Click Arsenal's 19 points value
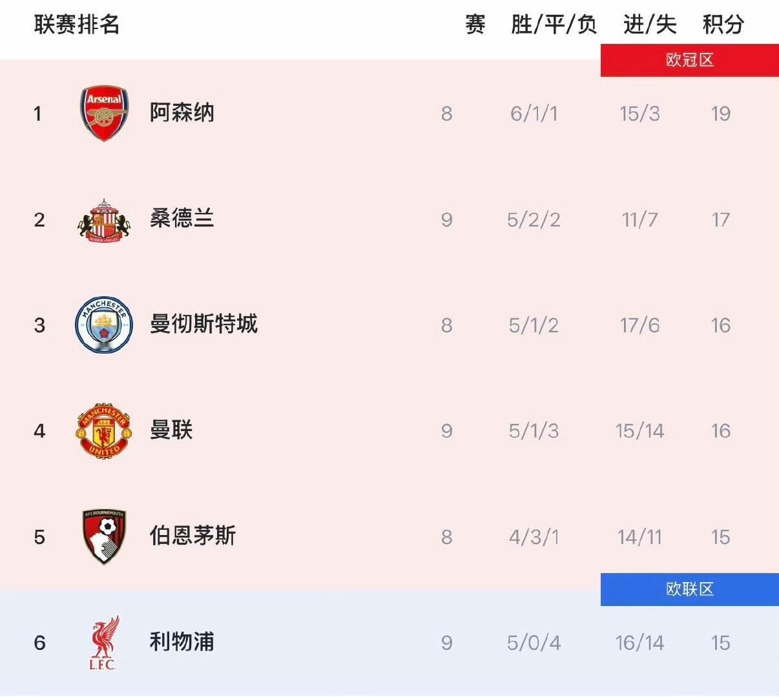Image resolution: width=779 pixels, height=697 pixels. point(720,114)
